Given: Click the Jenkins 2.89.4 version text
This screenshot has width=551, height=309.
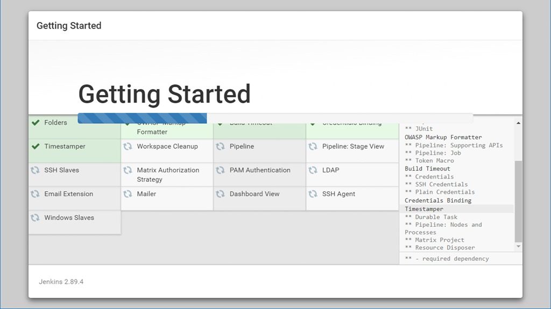Looking at the screenshot, I should [61, 282].
